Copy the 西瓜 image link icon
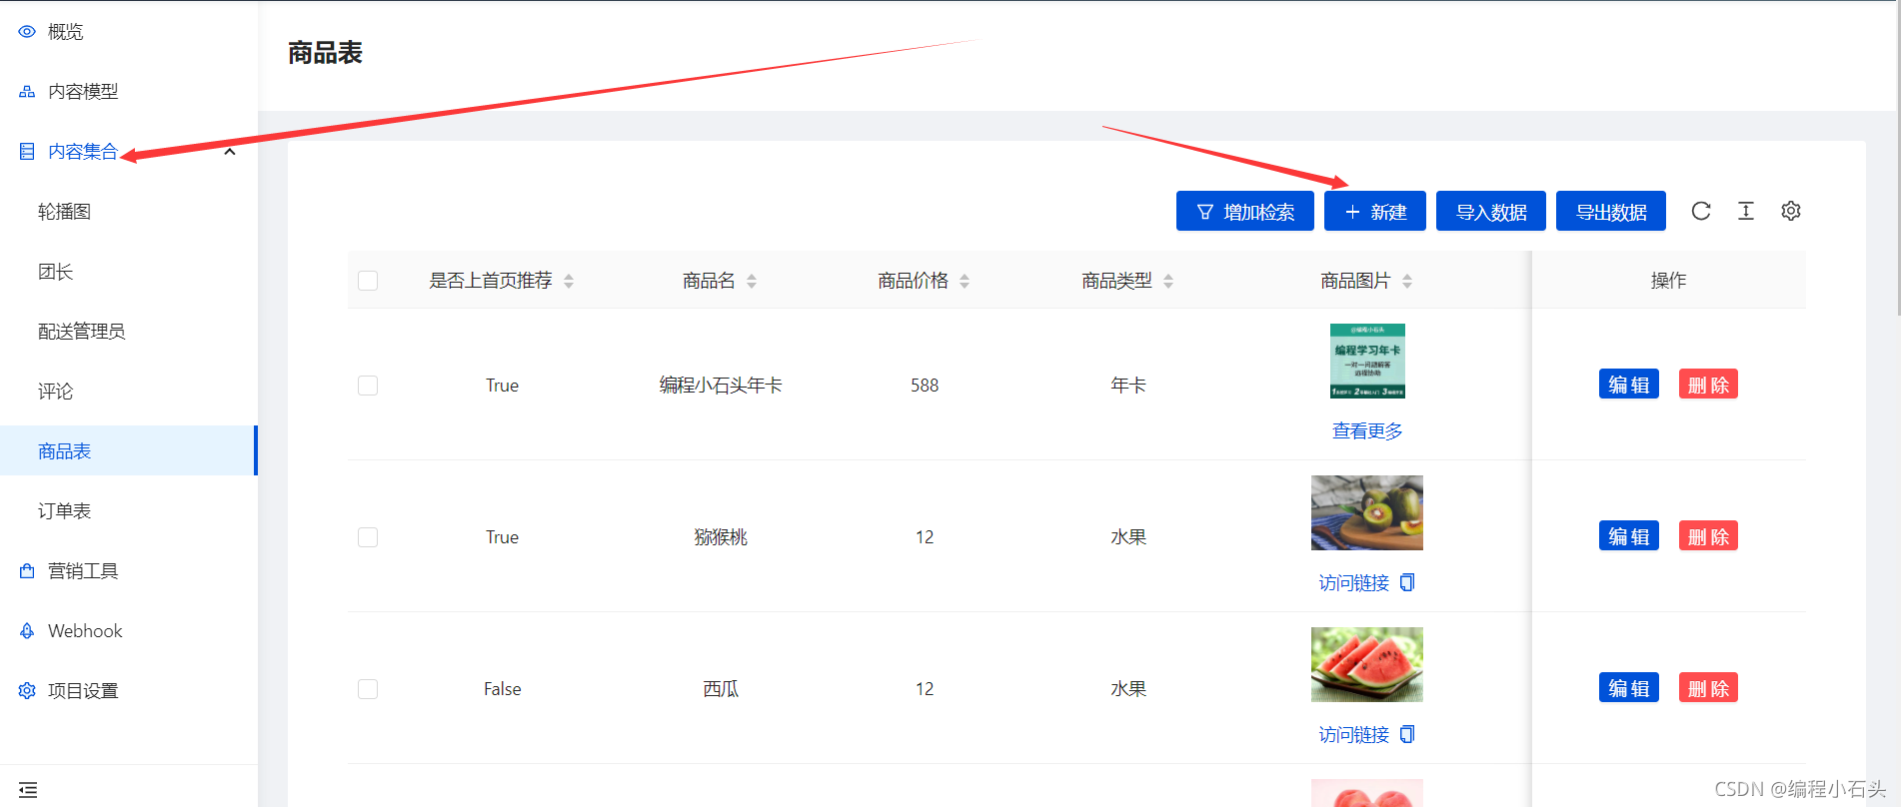Viewport: 1901px width, 807px height. 1407,734
